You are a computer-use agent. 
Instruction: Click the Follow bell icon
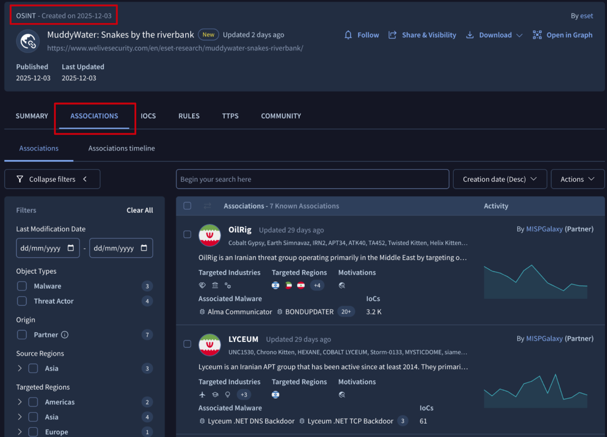348,35
